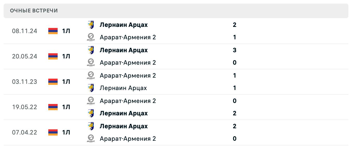Open the Lernain Artsakh badge on 20.05.24 row

[91, 49]
